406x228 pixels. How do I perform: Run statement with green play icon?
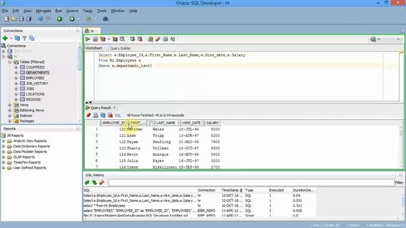(88, 39)
